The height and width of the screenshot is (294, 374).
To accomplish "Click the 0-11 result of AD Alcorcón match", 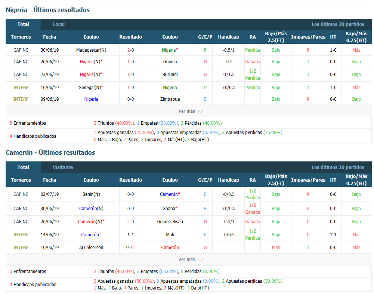I will point(130,248).
